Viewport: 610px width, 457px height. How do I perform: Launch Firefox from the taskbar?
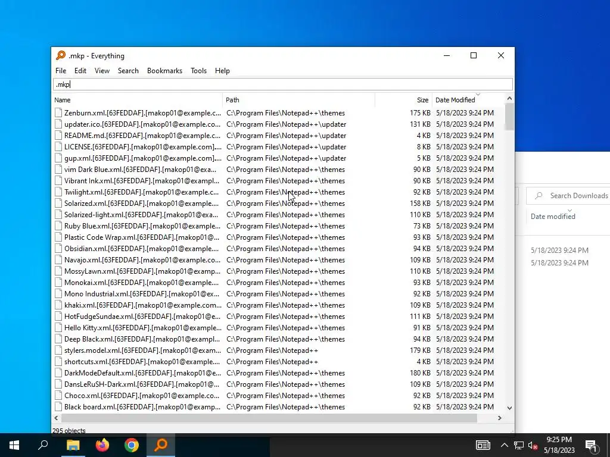coord(102,445)
